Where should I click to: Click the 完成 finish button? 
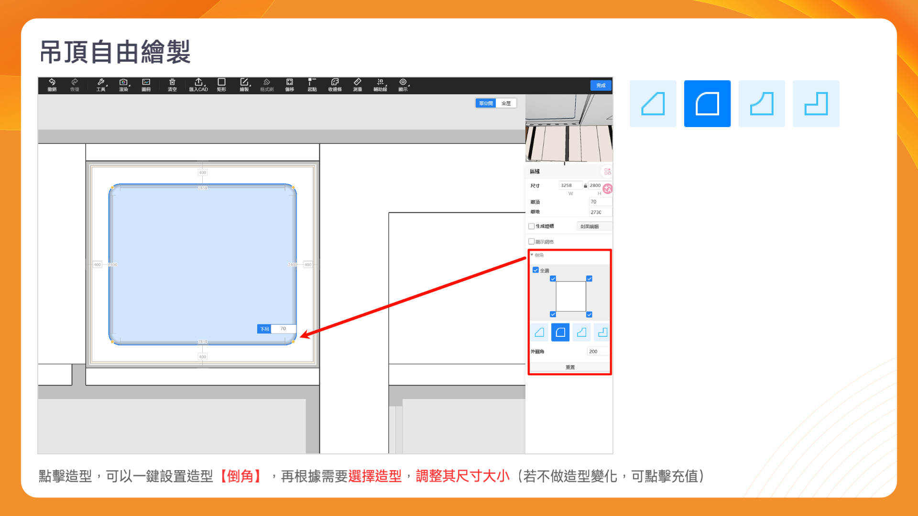tap(601, 86)
